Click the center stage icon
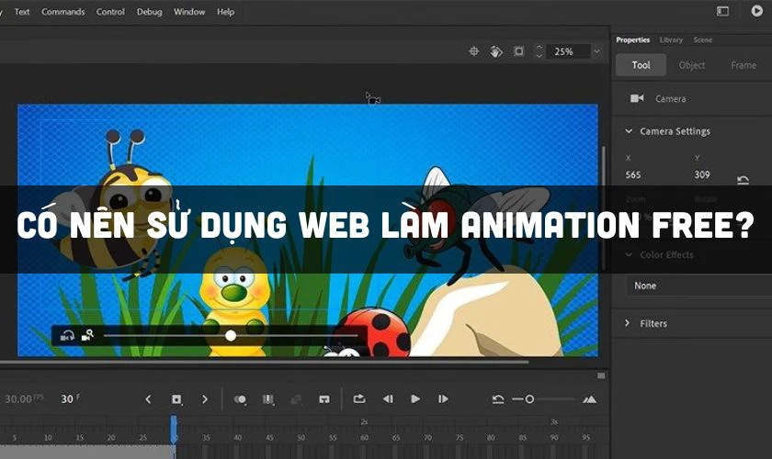The image size is (772, 459). coord(473,50)
